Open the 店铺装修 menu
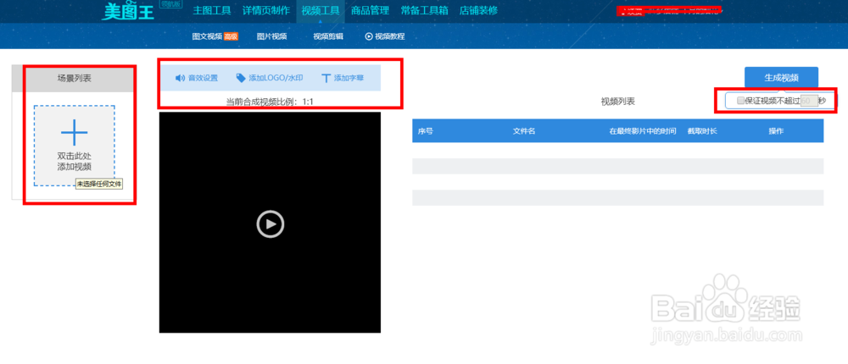The height and width of the screenshot is (364, 848). [x=478, y=10]
